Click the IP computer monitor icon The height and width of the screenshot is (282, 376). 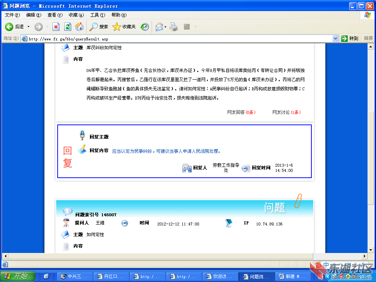click(x=229, y=223)
